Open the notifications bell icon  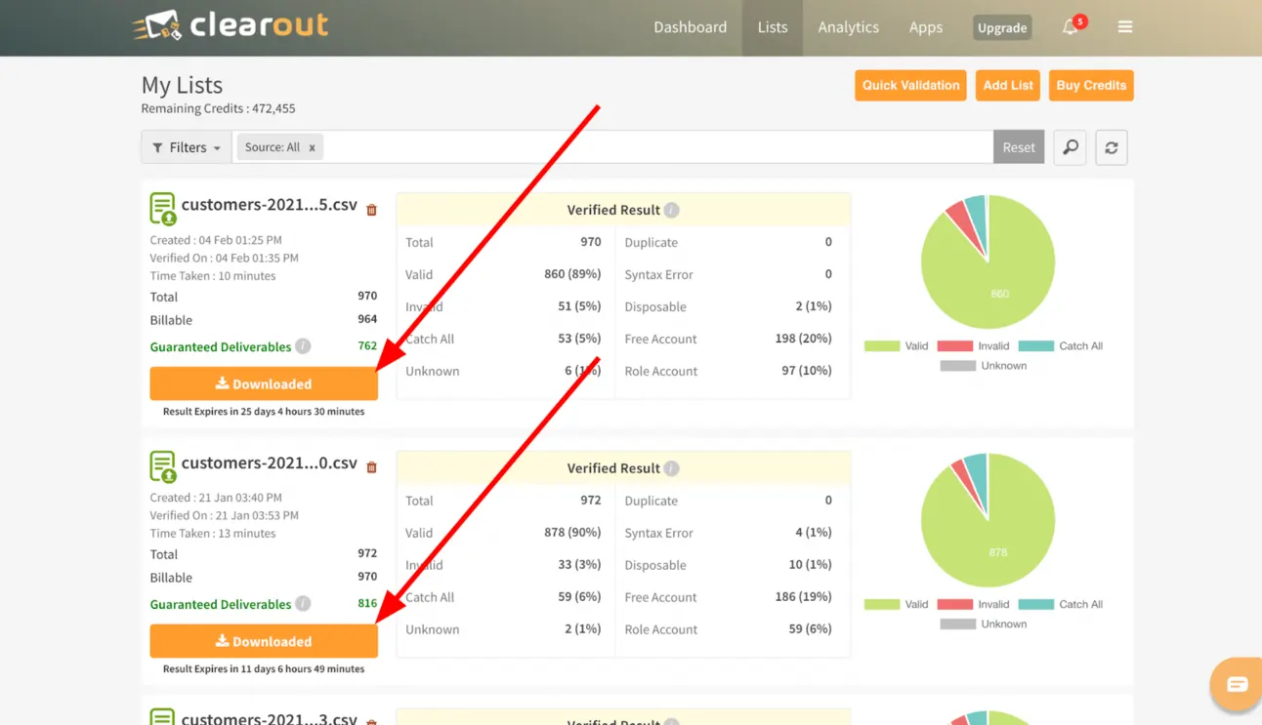(x=1071, y=27)
